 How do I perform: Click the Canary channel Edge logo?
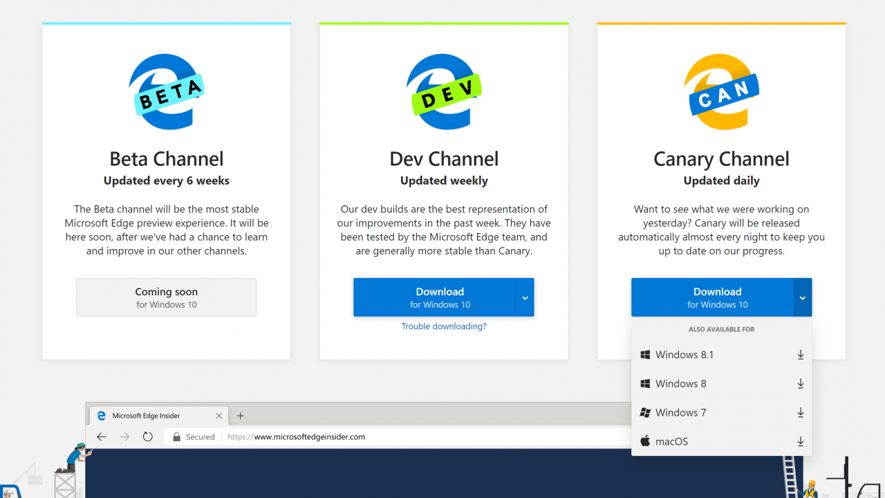coord(721,92)
